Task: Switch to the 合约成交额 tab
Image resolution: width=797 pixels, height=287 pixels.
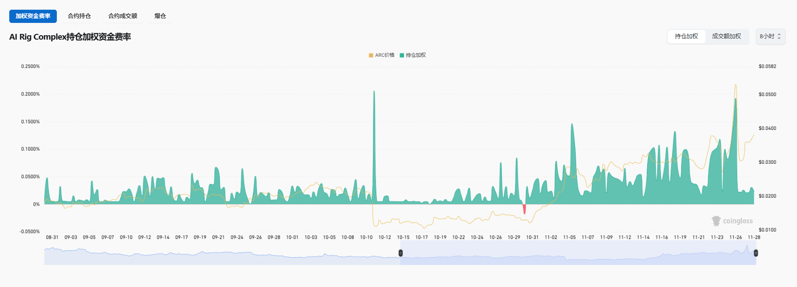Action: pos(123,16)
